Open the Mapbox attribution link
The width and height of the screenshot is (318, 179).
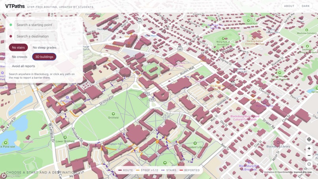click(269, 172)
